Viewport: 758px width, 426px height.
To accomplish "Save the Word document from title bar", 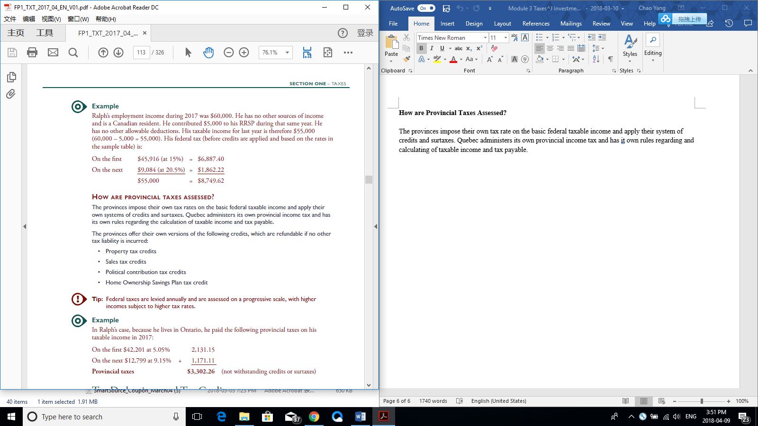I will 446,8.
